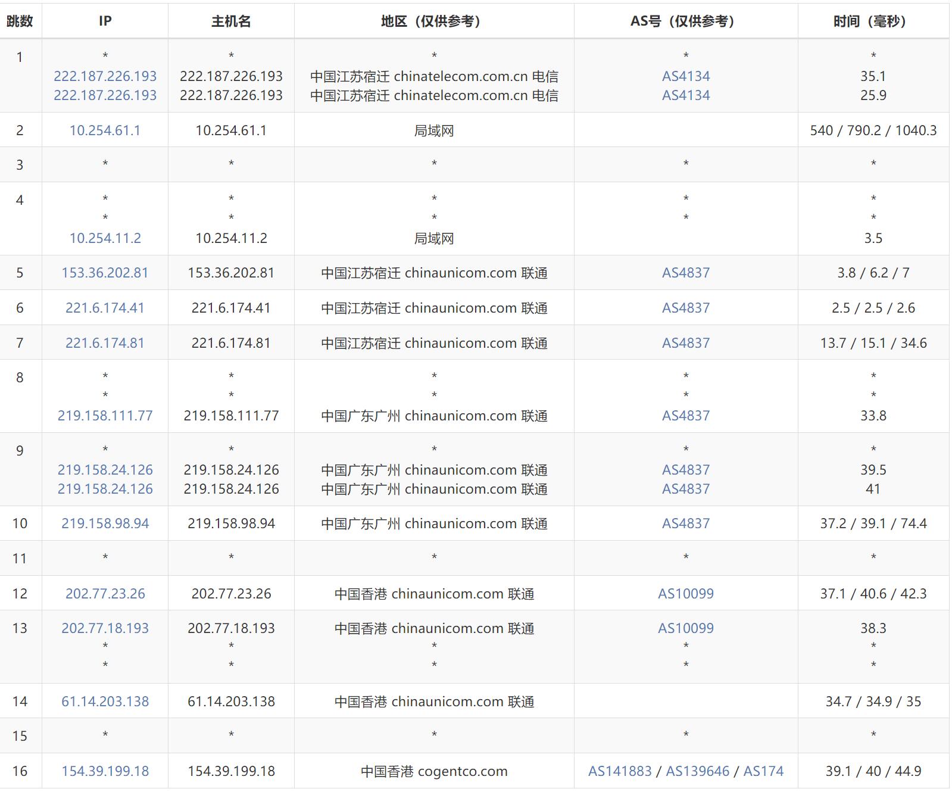Viewport: 952px width, 792px height.
Task: Select time value 37.1 / 40.6 / 42.3
Action: click(873, 594)
